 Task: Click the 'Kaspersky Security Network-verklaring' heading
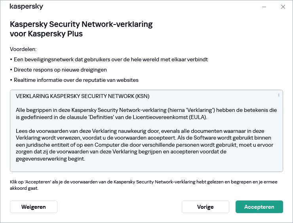[x=81, y=25]
